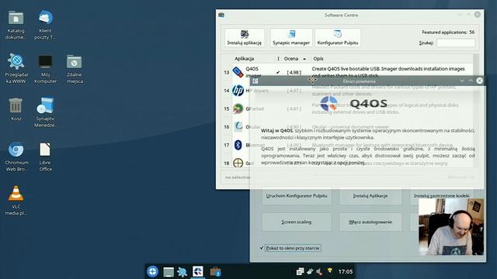
Task: Toggle Pokaż to okno przy starcie checkbox
Action: click(262, 248)
